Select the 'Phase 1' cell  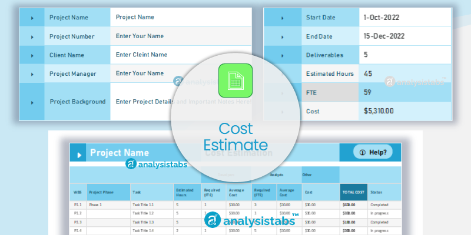108,205
